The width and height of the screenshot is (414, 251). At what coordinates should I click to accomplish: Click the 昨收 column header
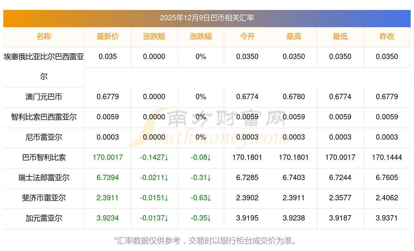[387, 37]
